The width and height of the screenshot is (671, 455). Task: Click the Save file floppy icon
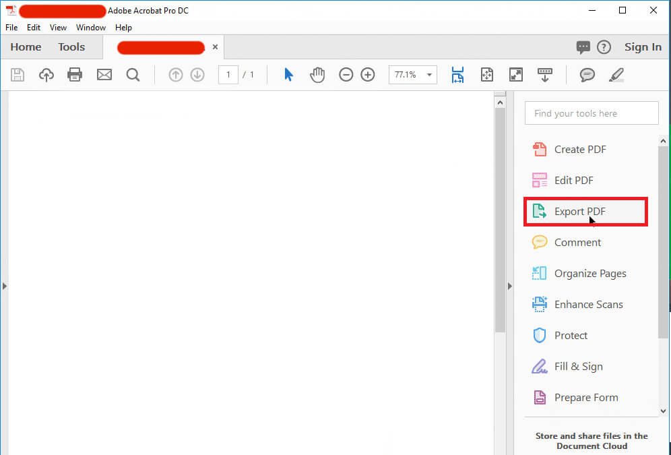click(x=18, y=75)
